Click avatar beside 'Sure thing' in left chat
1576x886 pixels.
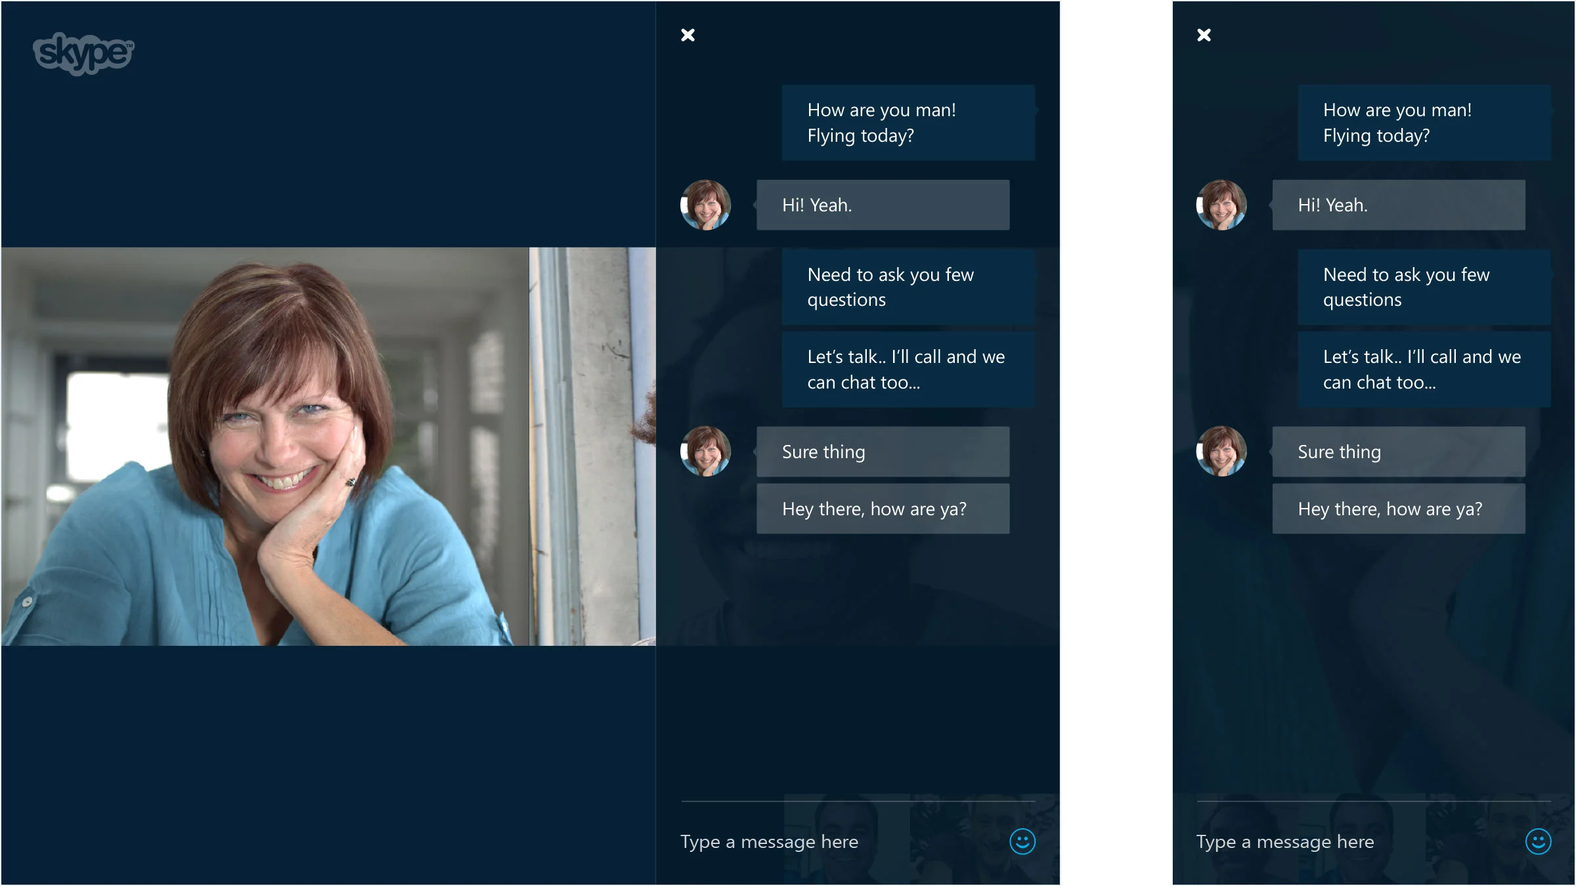point(705,452)
